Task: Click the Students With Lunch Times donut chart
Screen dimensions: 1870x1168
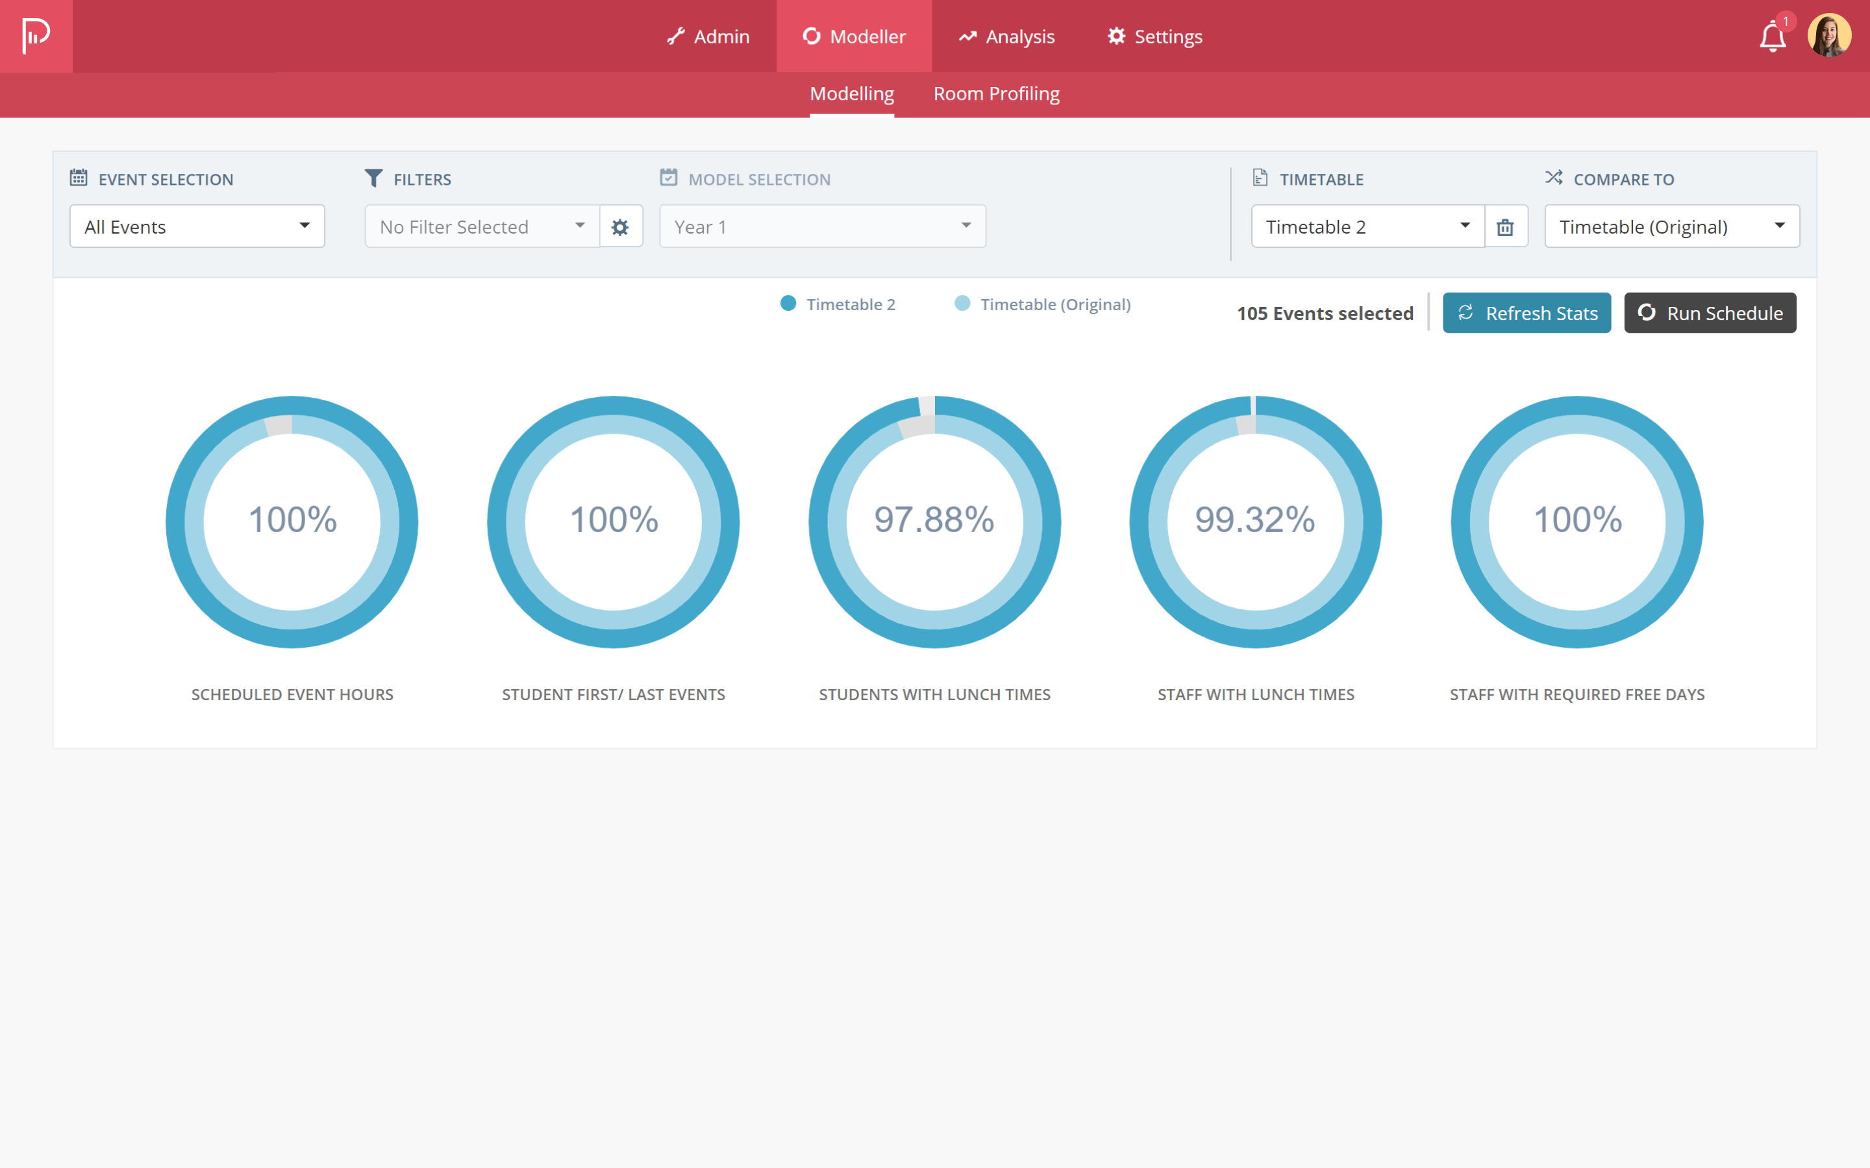Action: 934,522
